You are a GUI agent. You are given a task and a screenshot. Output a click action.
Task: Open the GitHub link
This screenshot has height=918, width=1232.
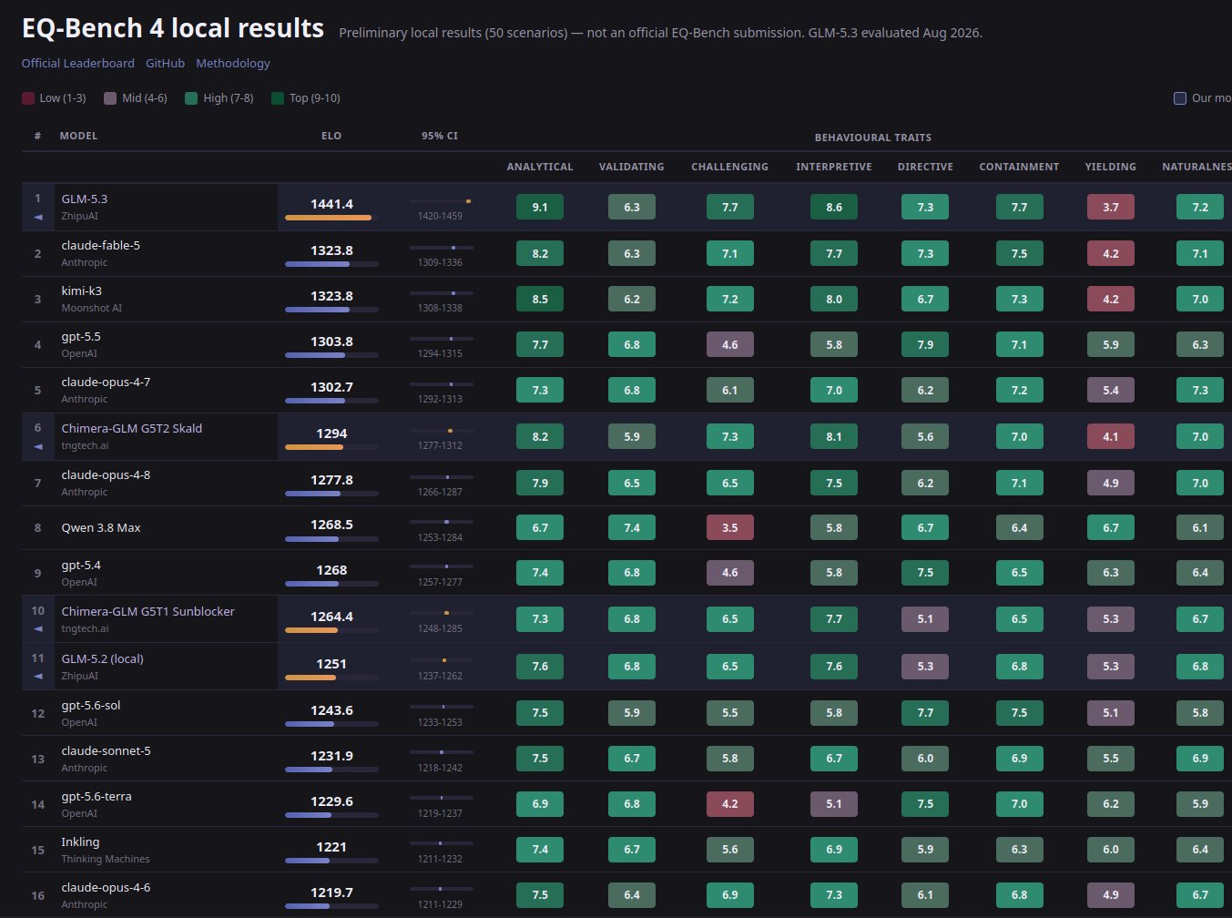tap(165, 64)
